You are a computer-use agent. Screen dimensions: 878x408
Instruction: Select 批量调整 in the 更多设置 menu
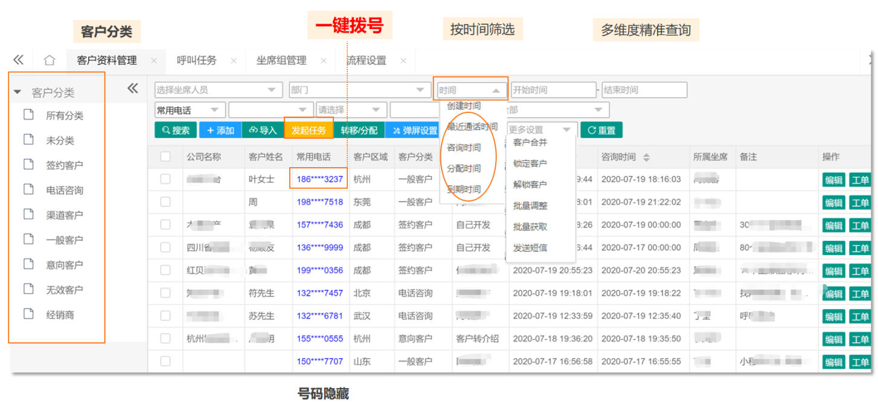[530, 206]
